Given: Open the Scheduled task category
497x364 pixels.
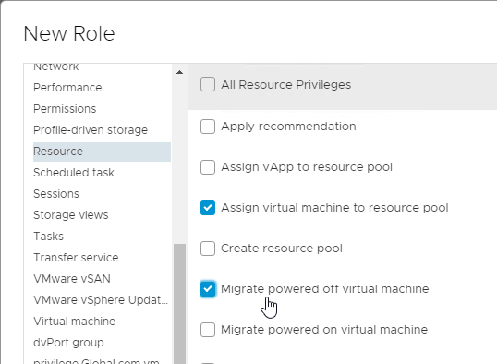Looking at the screenshot, I should (74, 173).
